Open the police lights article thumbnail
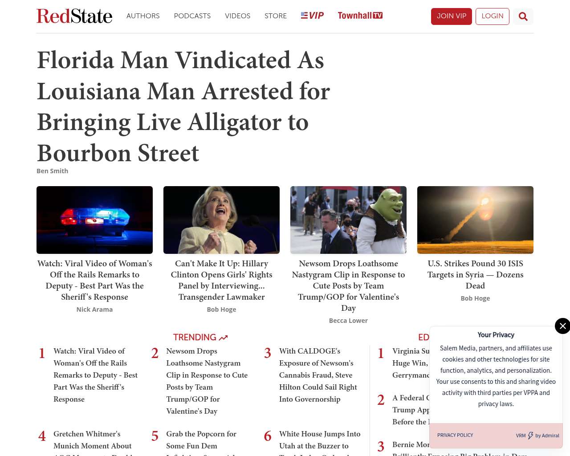Viewport: 570px width, 456px height. pos(94,220)
